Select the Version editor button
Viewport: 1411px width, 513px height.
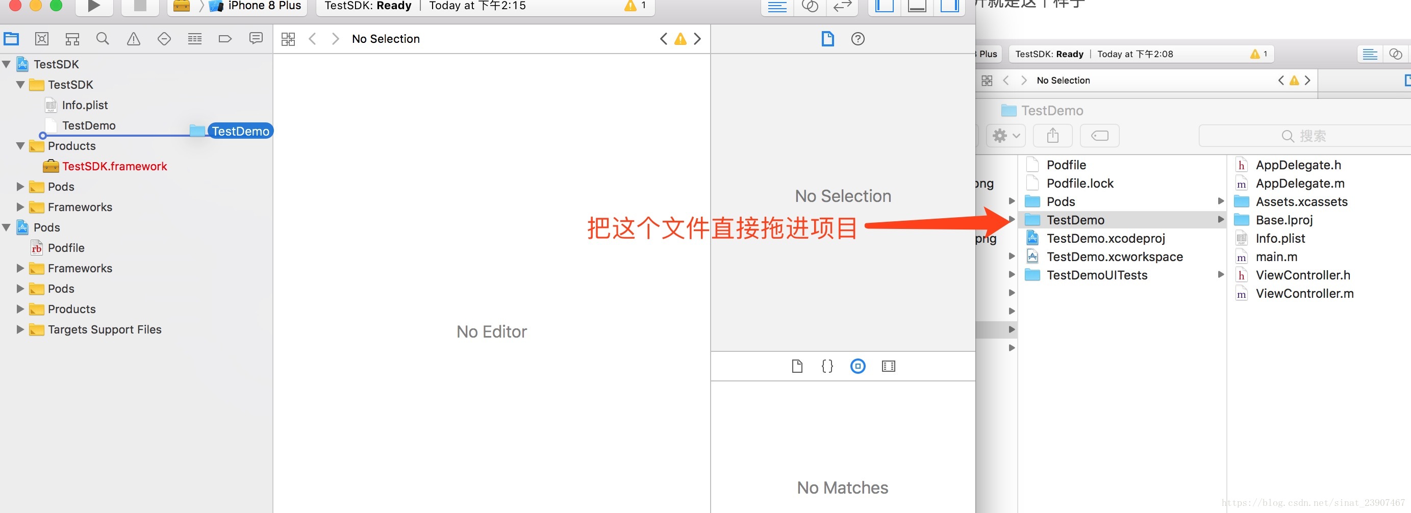(x=842, y=7)
